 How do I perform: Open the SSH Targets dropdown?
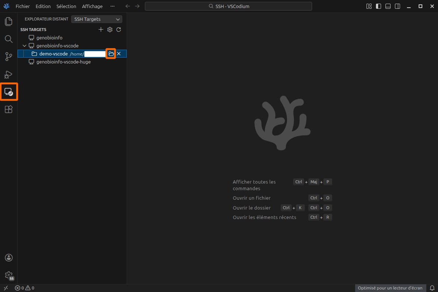pos(97,19)
